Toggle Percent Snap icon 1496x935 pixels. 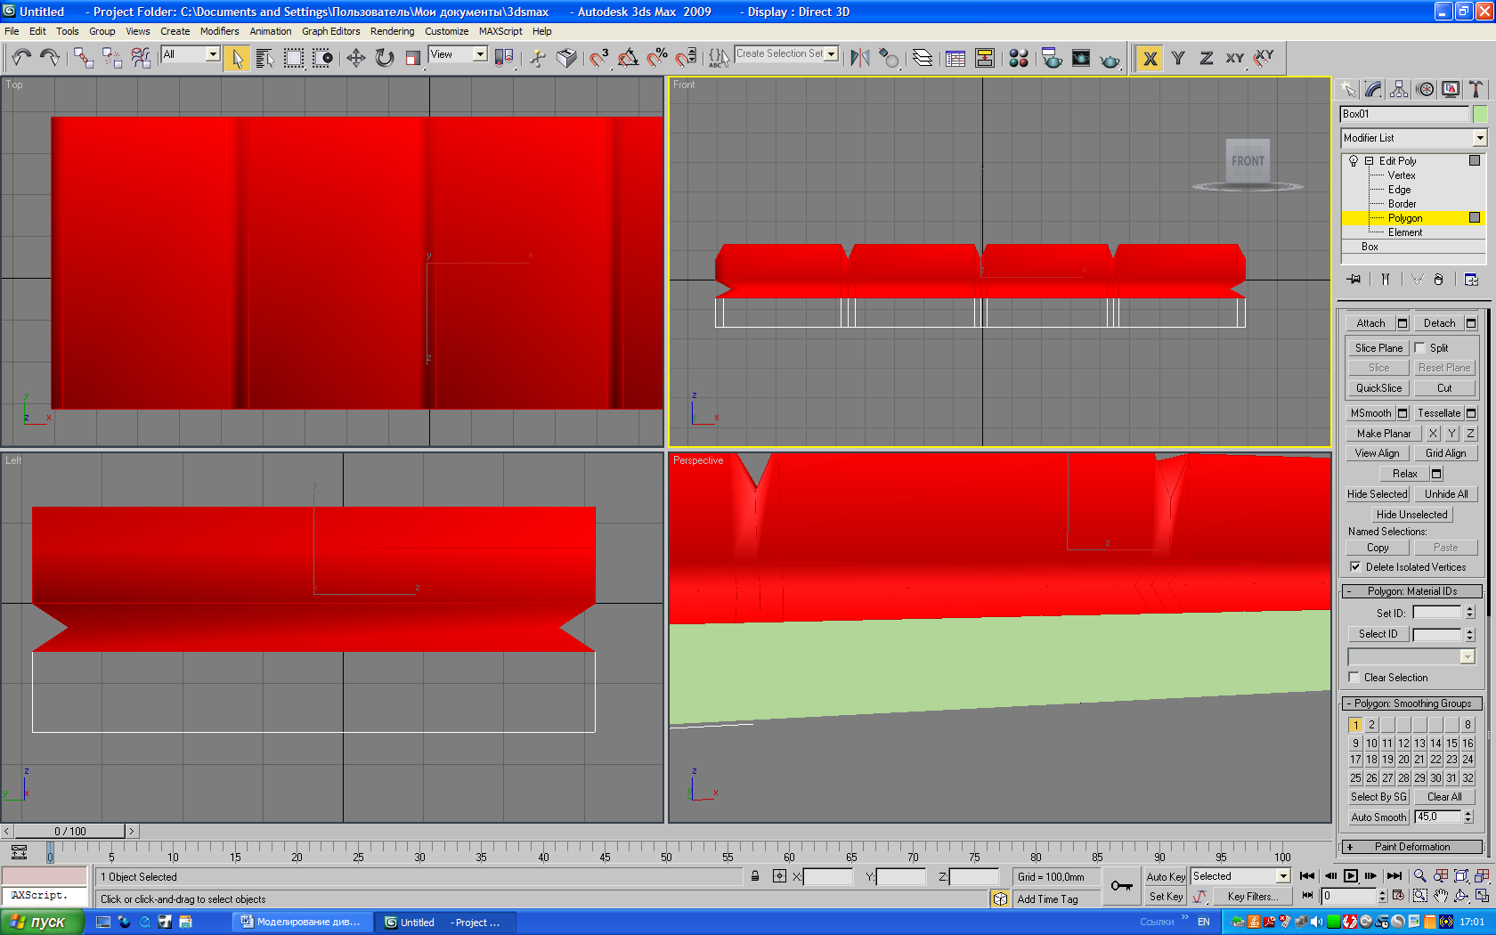click(657, 58)
